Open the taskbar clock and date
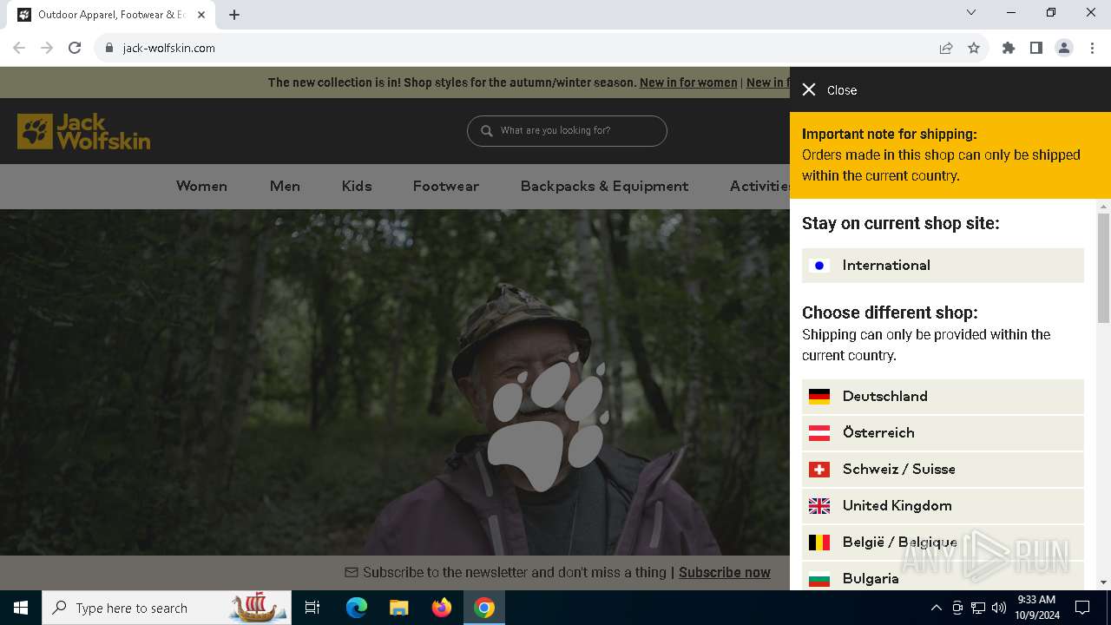The width and height of the screenshot is (1111, 625). pyautogui.click(x=1036, y=608)
